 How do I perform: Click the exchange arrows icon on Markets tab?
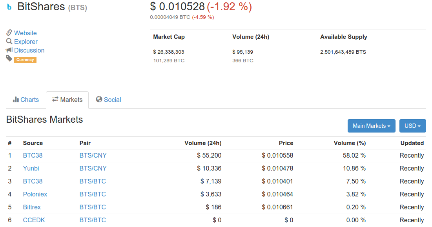point(55,99)
